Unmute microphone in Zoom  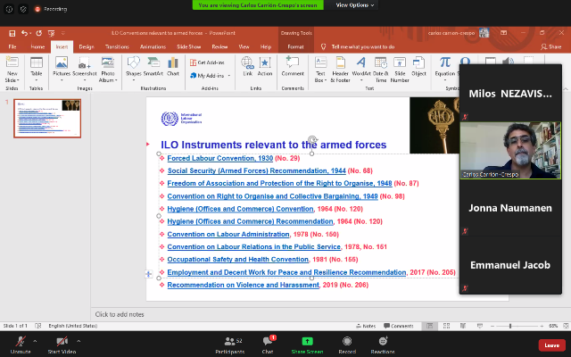[x=21, y=345]
